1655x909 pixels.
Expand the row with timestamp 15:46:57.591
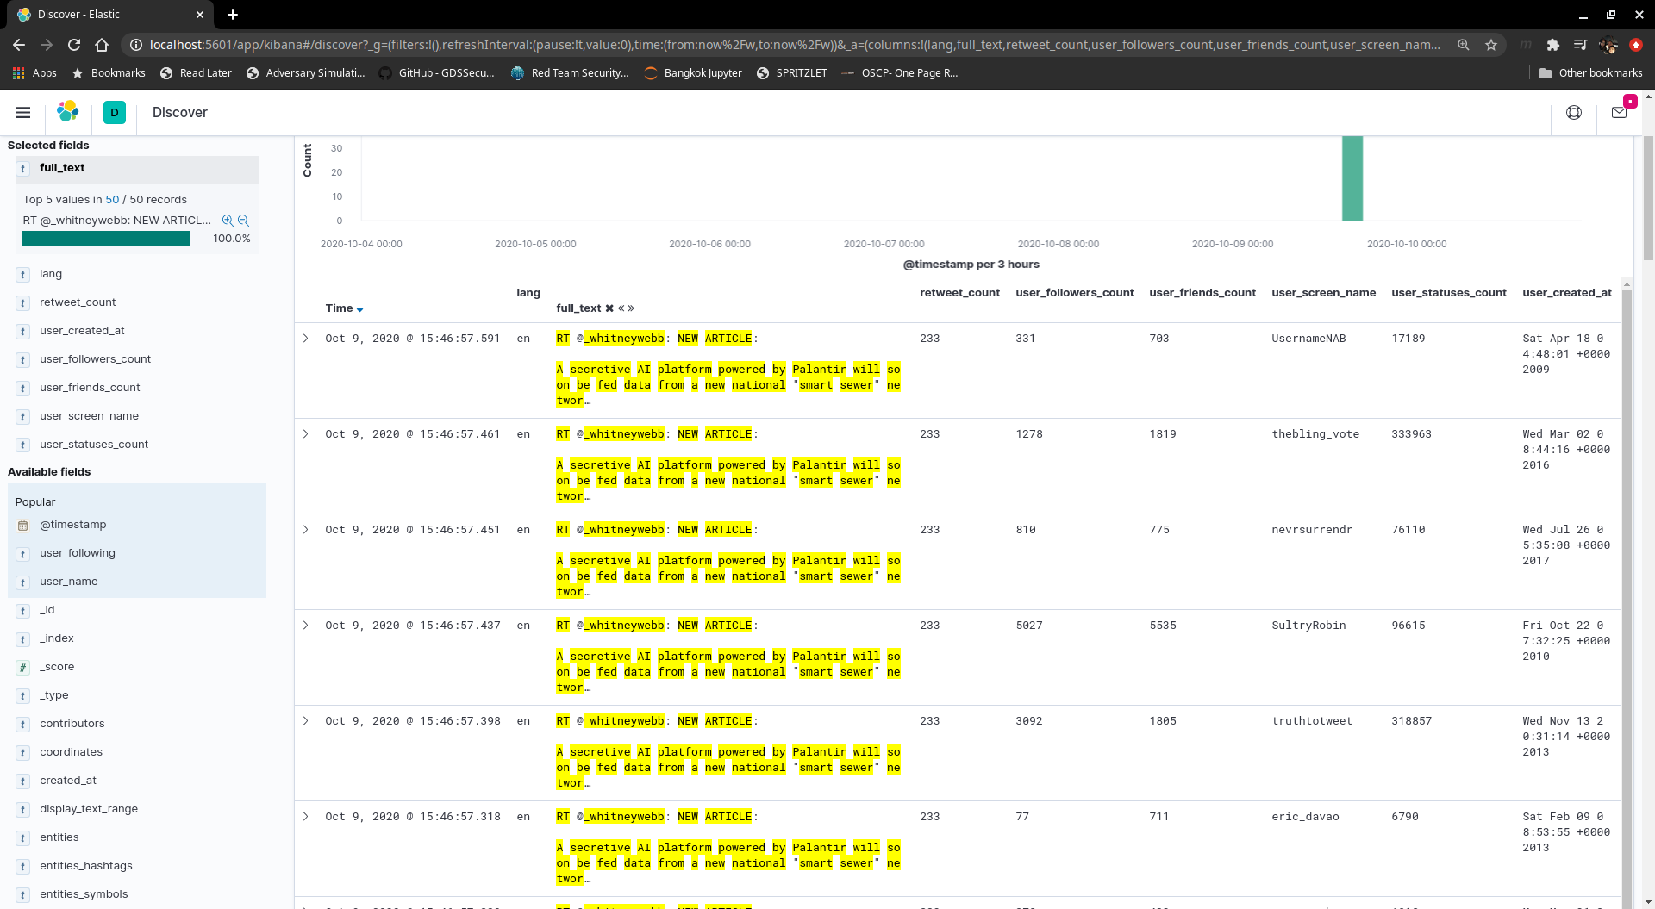point(306,339)
